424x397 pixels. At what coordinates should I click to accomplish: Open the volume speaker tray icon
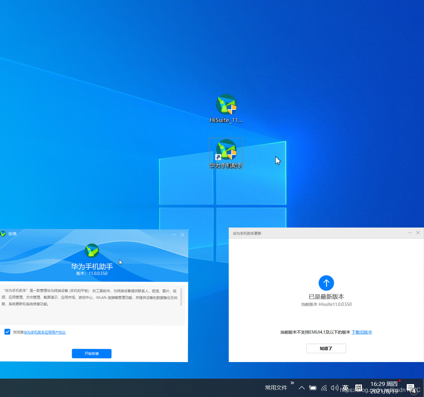[x=334, y=388]
